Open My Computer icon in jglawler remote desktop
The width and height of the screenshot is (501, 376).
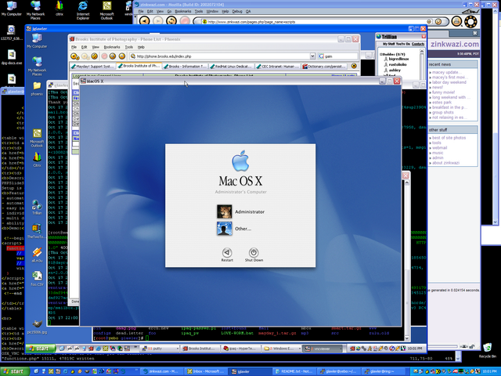coord(37,41)
